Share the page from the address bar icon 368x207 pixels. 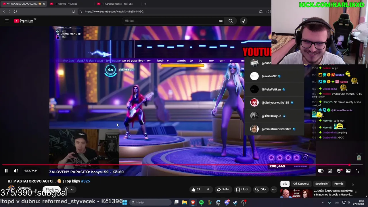[x=267, y=11]
